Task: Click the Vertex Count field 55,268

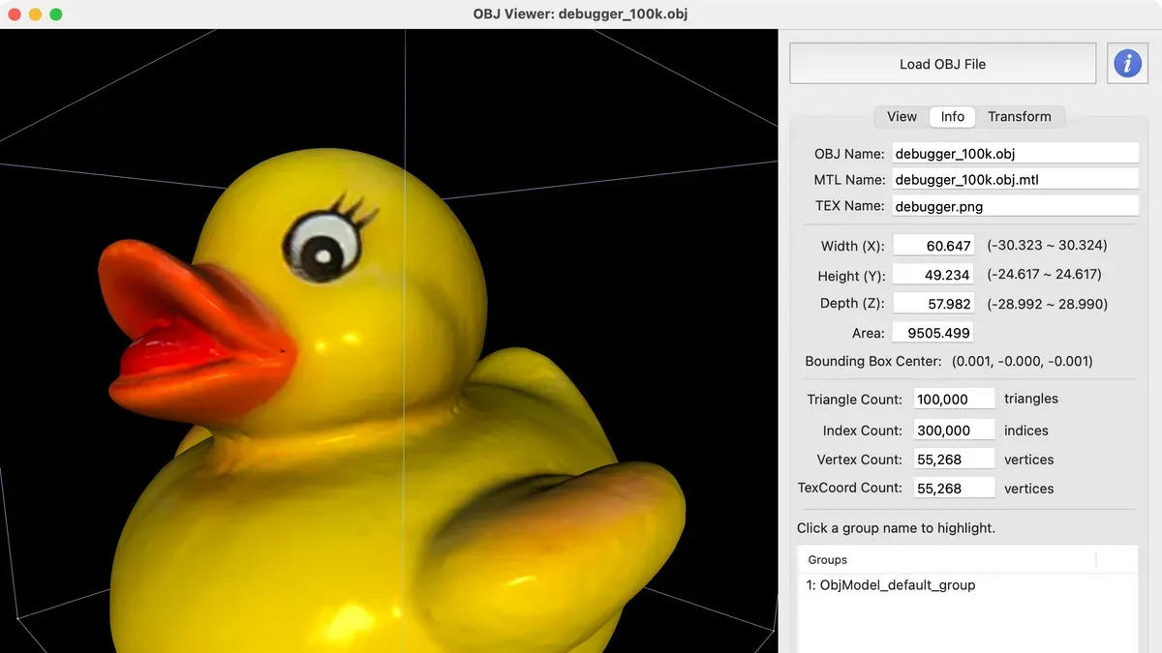Action: click(954, 460)
